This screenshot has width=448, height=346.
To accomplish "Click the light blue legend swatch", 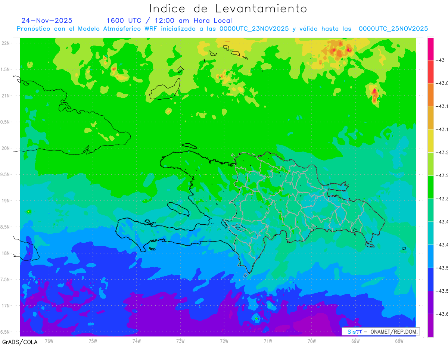I will [x=430, y=256].
